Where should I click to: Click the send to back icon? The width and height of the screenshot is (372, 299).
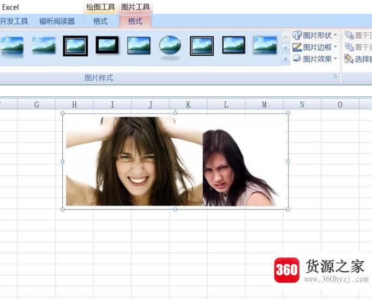[349, 47]
